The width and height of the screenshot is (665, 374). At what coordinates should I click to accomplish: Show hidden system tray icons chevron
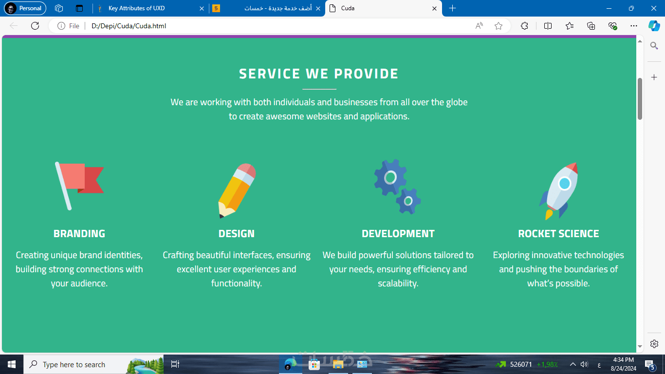click(573, 364)
